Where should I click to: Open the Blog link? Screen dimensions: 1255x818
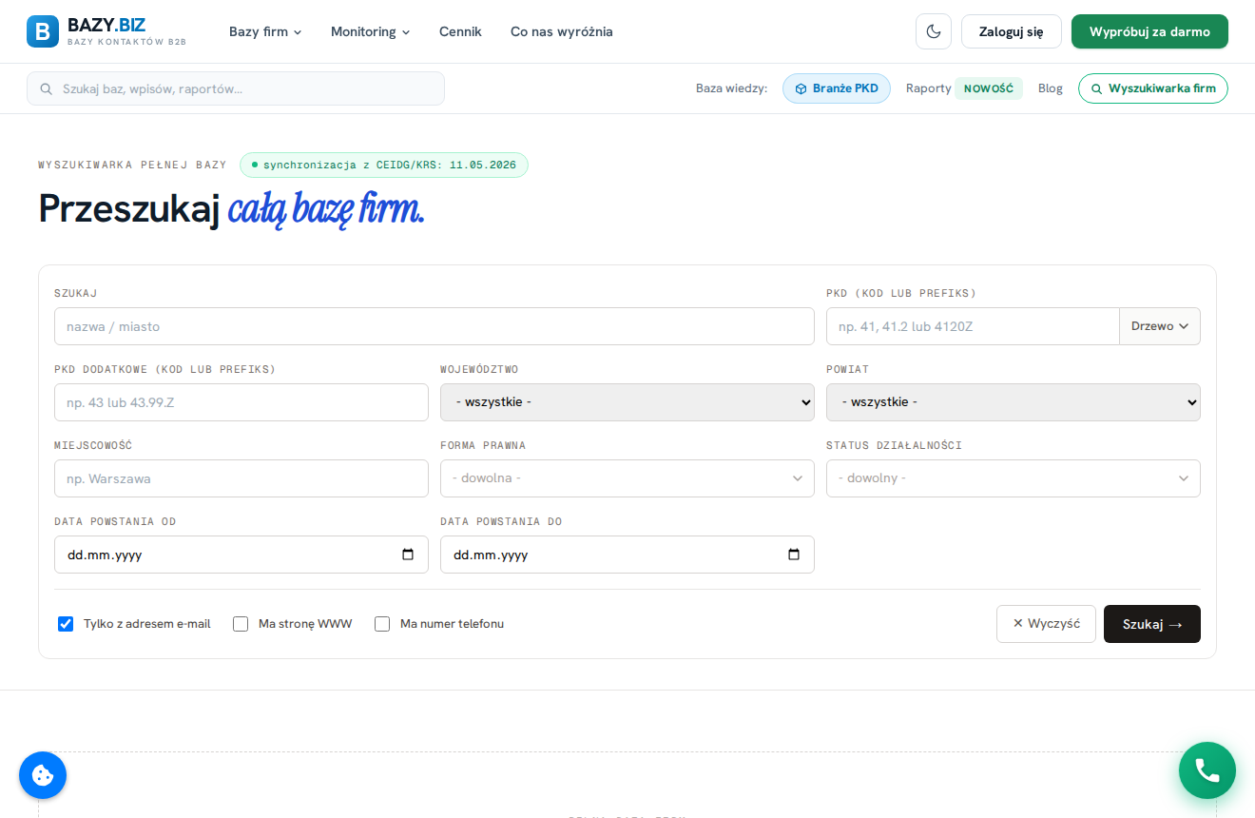pyautogui.click(x=1051, y=88)
